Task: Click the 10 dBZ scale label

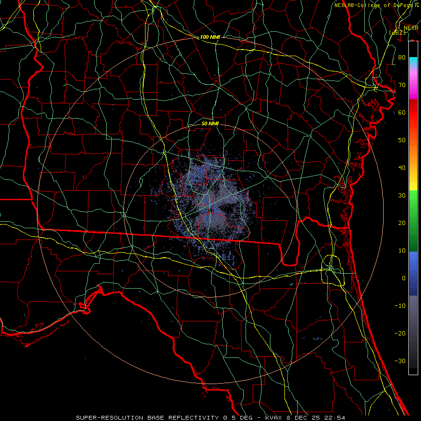Action: click(402, 251)
